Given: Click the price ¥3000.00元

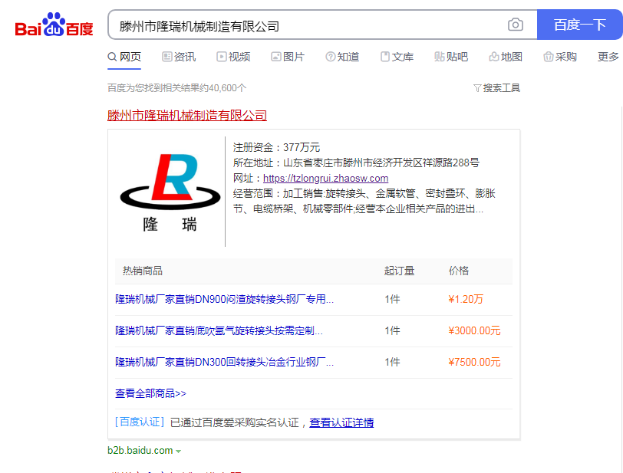Looking at the screenshot, I should 474,330.
